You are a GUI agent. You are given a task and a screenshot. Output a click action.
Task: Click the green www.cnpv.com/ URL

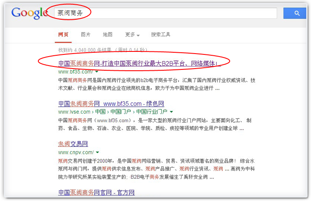(76, 152)
